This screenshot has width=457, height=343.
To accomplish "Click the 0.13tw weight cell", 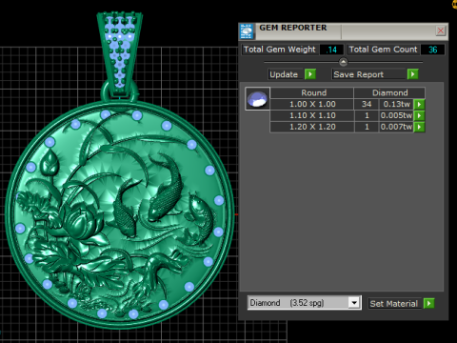I will click(x=397, y=104).
